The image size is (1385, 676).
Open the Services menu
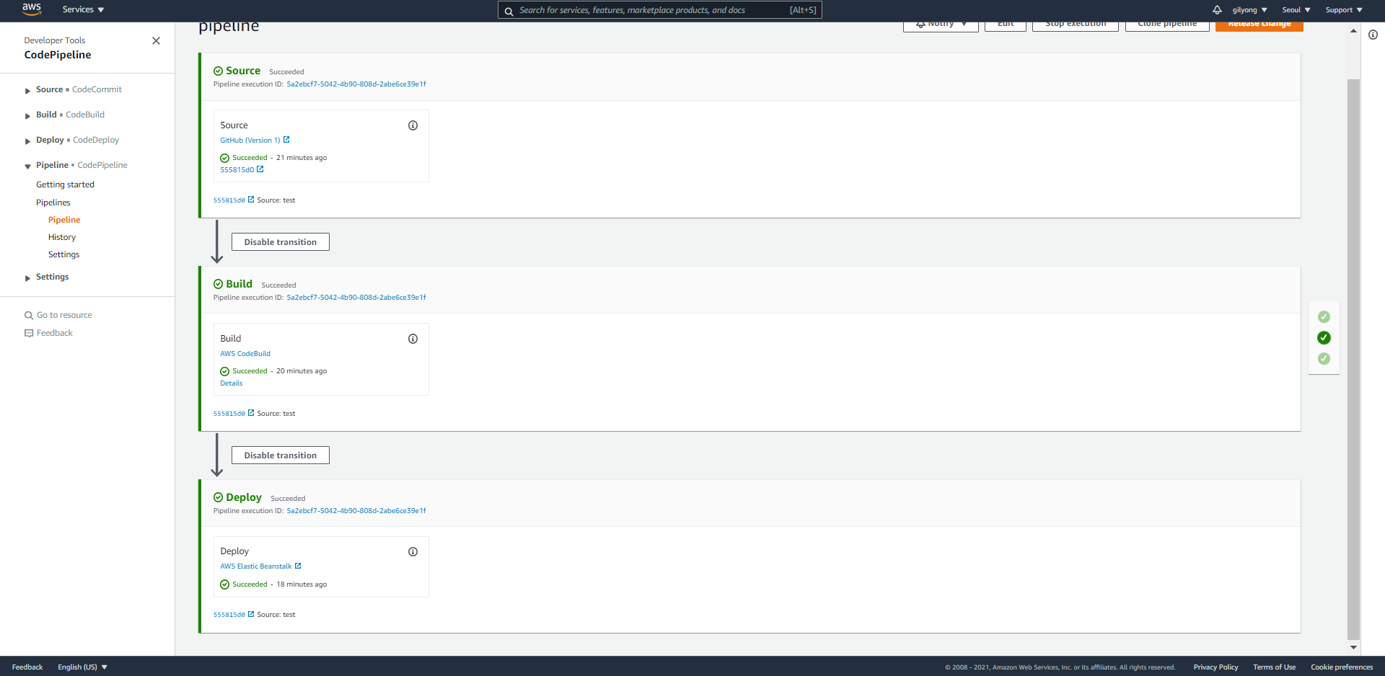click(x=83, y=10)
